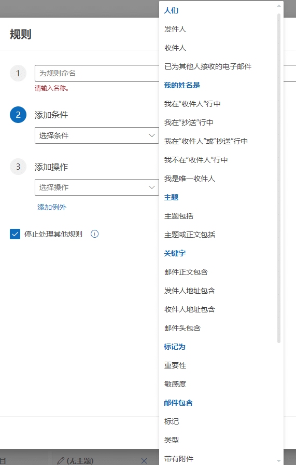Click the scroll-up arrow of the condition list
Viewport: 296px width, 465px height.
point(278,6)
